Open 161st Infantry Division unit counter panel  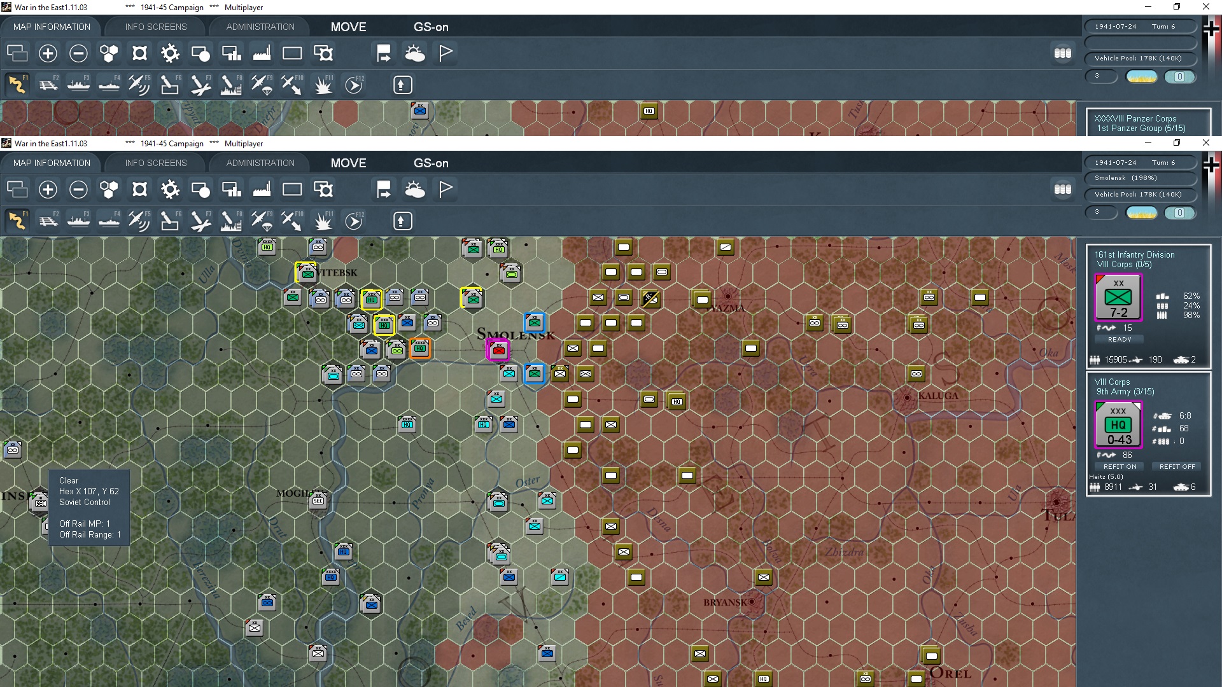(x=1118, y=298)
